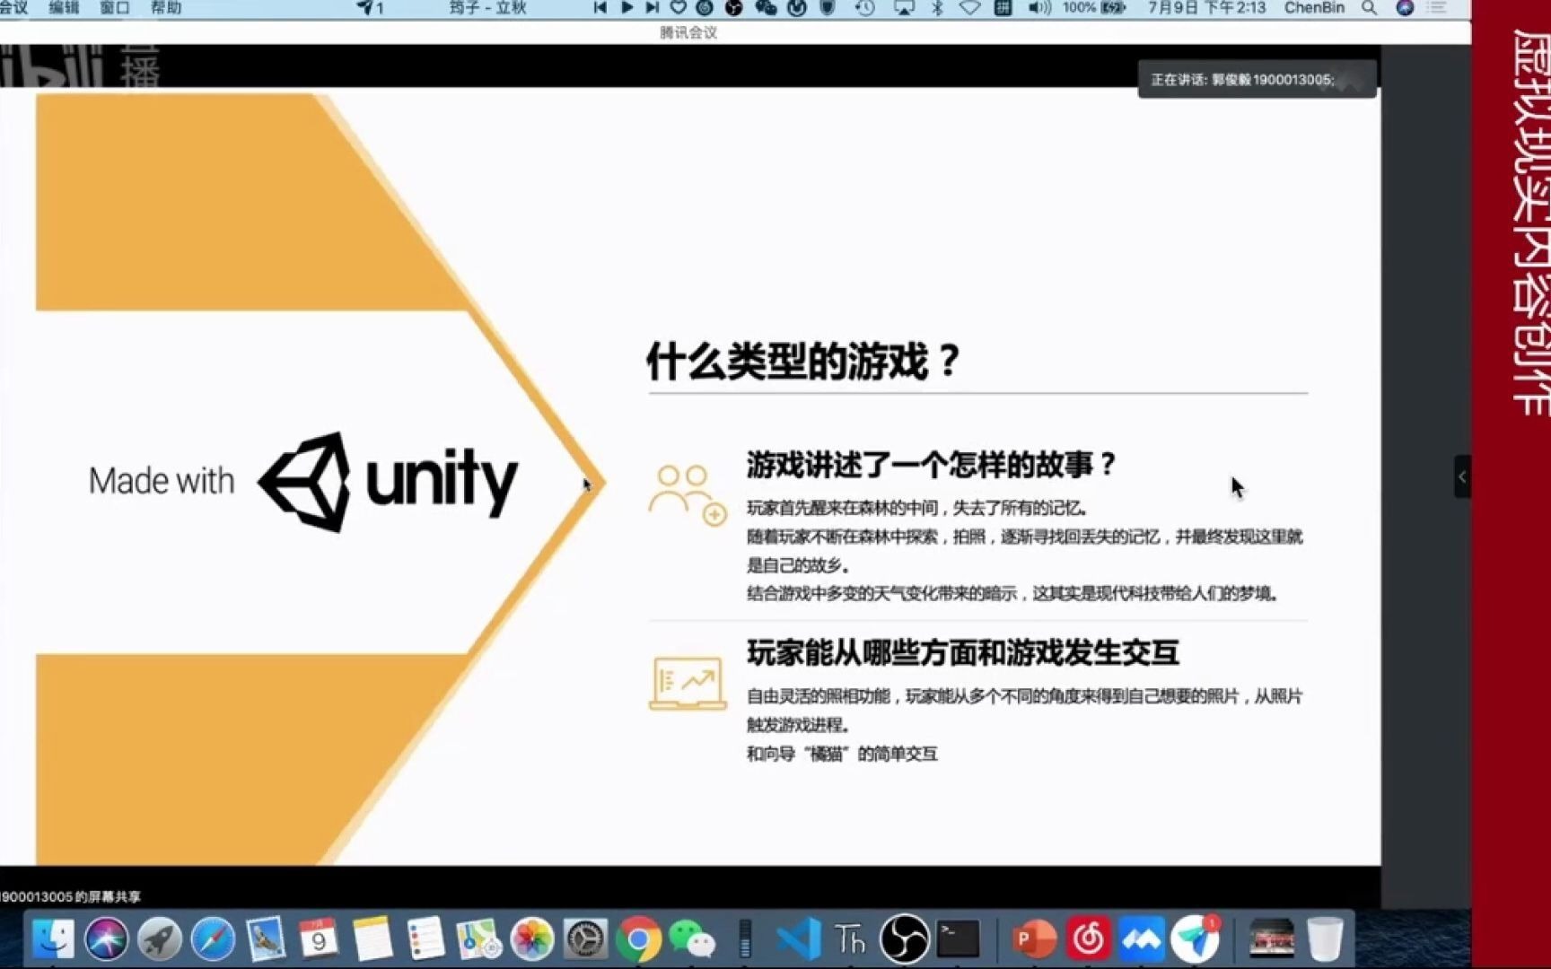
Task: Skip to previous track in menu bar
Action: (x=600, y=8)
